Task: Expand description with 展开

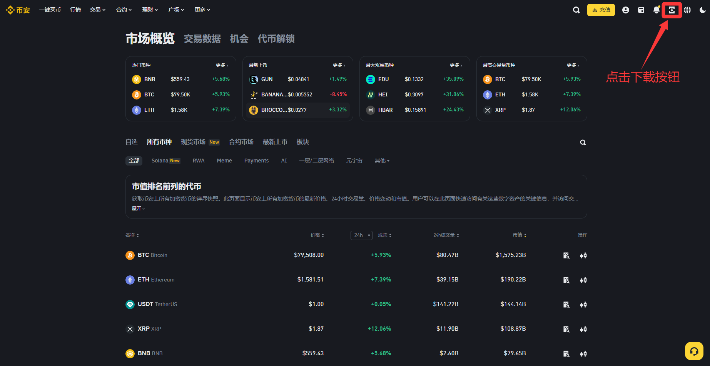Action: [x=139, y=208]
